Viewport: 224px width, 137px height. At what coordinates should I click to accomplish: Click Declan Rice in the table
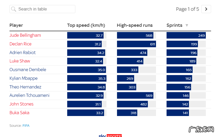click(x=21, y=44)
